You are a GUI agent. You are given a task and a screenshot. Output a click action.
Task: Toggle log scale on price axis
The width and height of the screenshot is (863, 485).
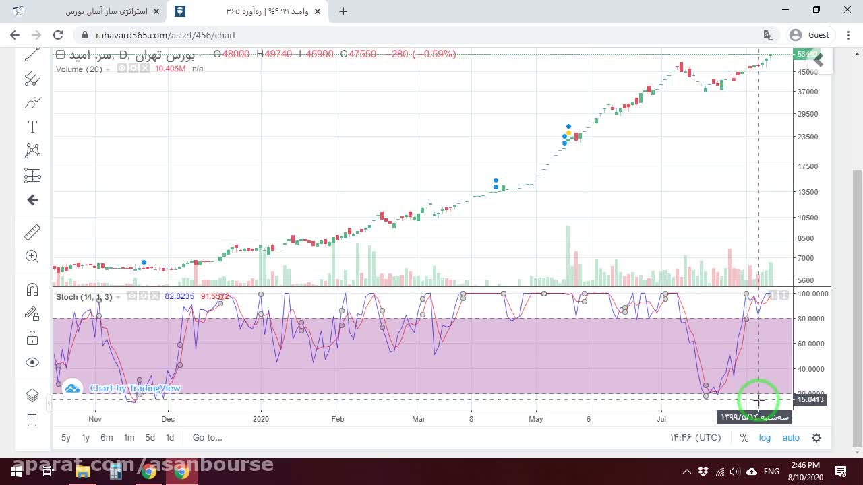click(765, 438)
